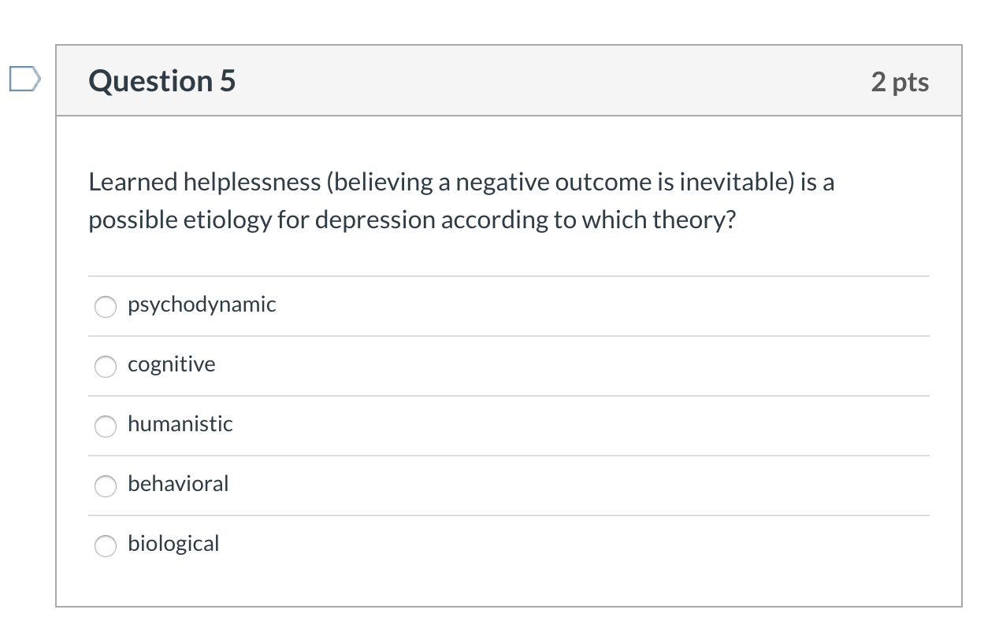Pick the behavioral radio button
The width and height of the screenshot is (999, 639).
point(106,486)
